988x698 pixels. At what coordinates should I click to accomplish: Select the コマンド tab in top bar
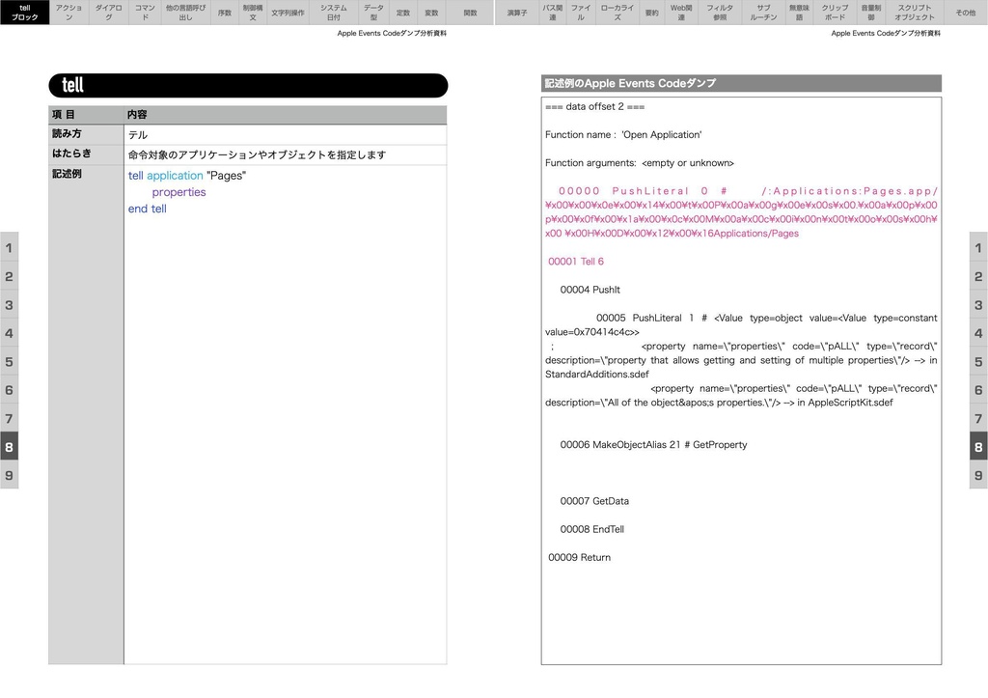coord(145,11)
